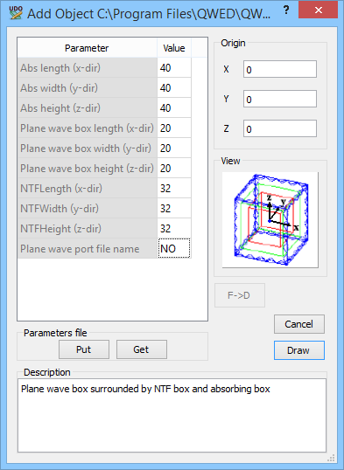Edit Plane wave box height value
Viewport: 344px width, 470px height.
(x=174, y=169)
